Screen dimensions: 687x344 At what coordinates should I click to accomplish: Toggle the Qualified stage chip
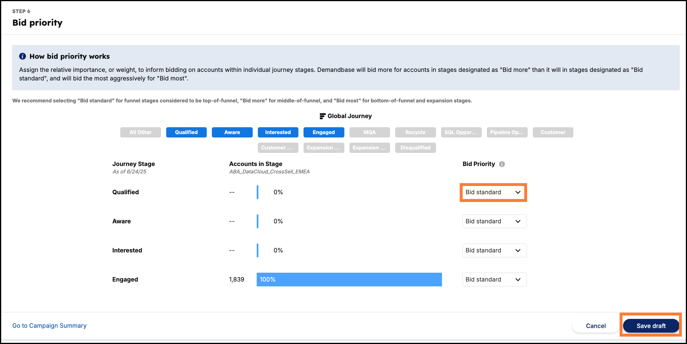(x=186, y=132)
